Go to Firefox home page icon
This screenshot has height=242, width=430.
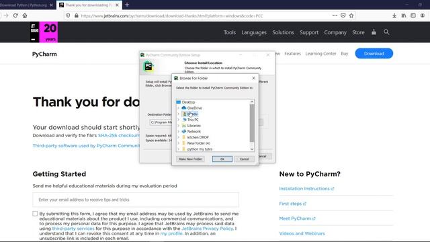25,15
